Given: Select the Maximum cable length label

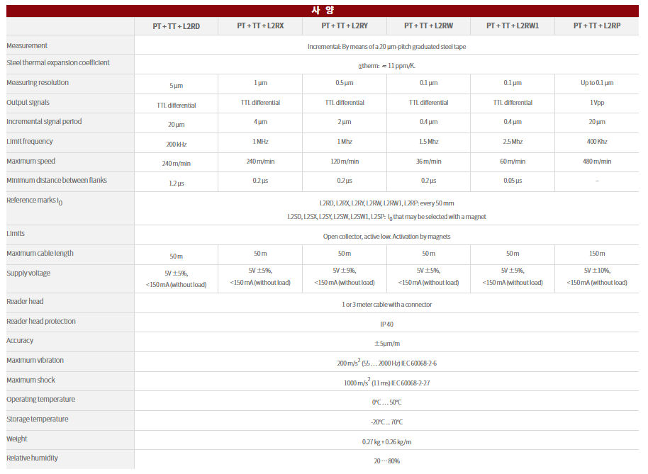Looking at the screenshot, I should 40,253.
